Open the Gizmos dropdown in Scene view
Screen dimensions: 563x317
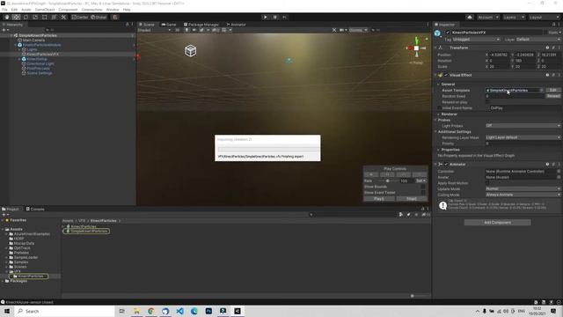click(x=358, y=30)
